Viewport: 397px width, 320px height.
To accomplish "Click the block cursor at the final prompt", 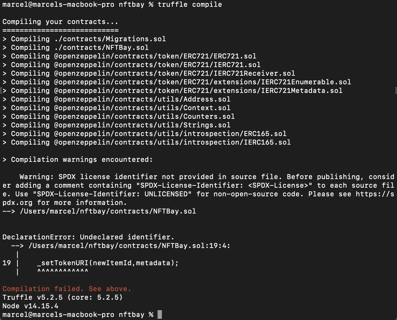I will click(159, 314).
